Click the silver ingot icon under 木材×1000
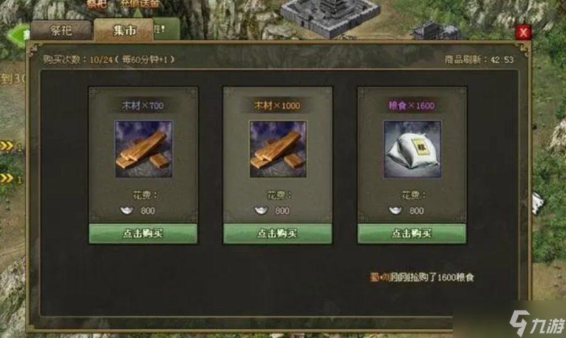The image size is (566, 338). (x=261, y=210)
